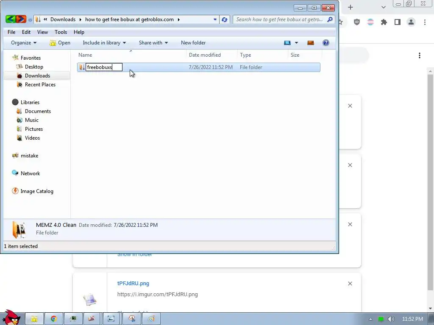Open Desktop in the navigation pane

point(30,66)
